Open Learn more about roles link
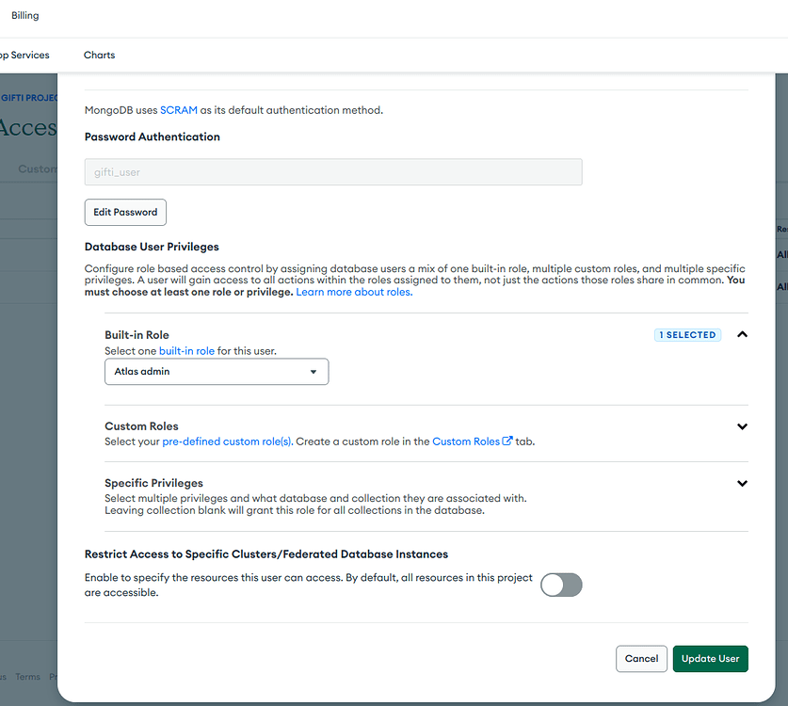 (354, 292)
